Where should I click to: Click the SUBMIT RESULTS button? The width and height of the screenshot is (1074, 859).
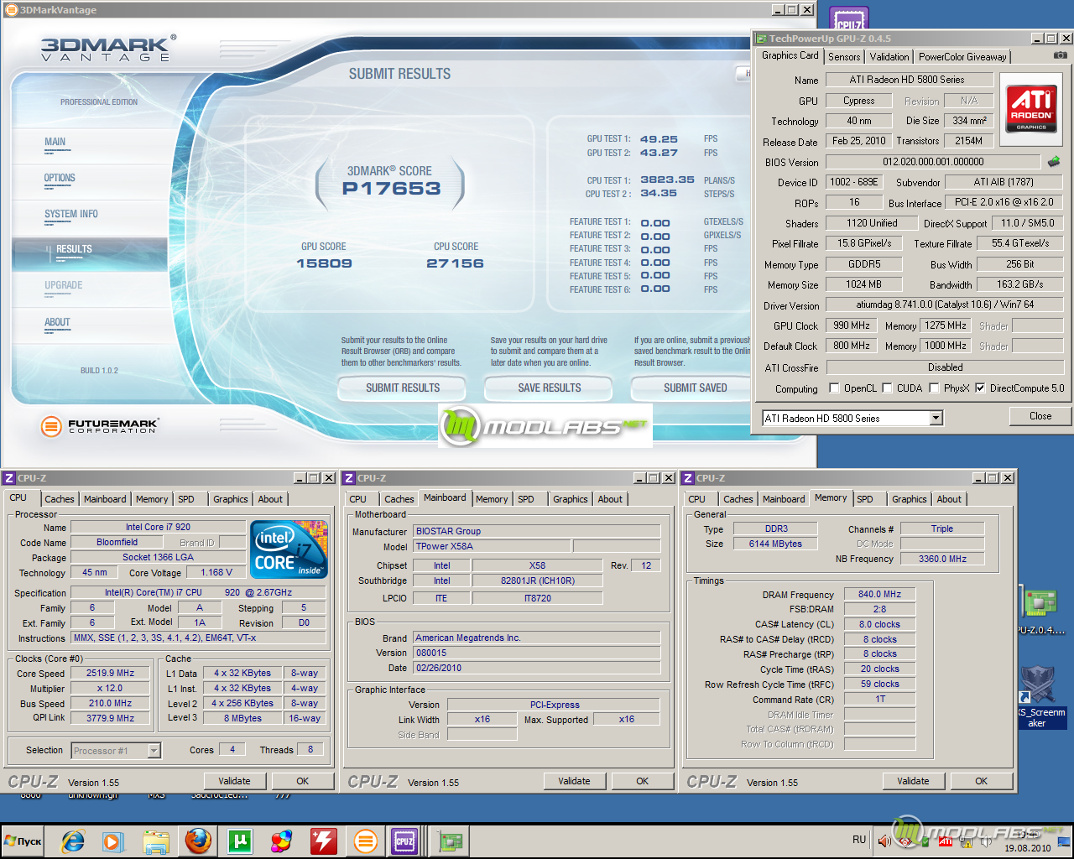pos(402,388)
